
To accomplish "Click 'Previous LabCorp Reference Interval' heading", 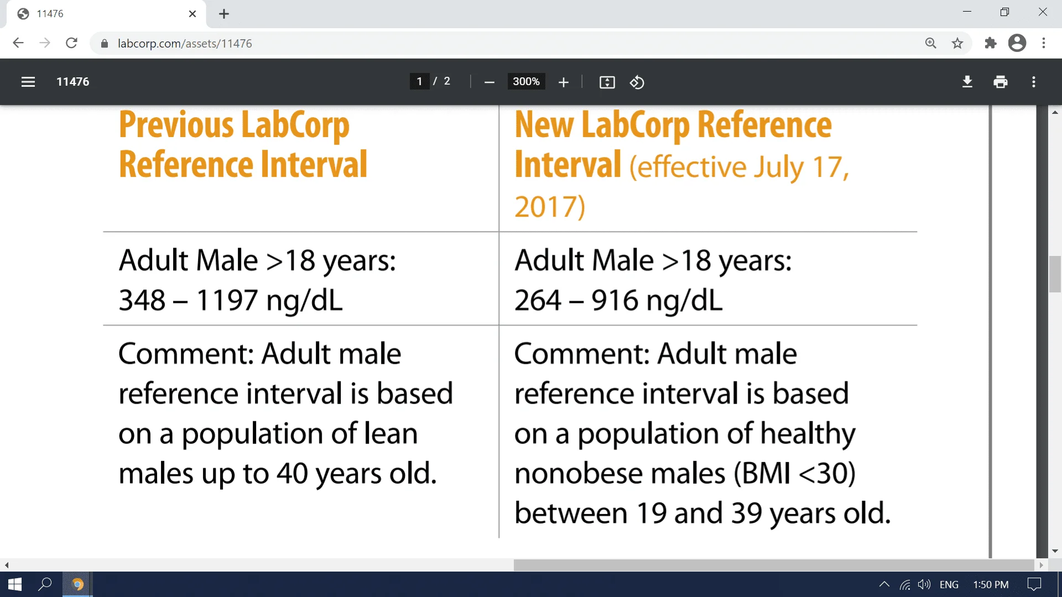I will (243, 144).
